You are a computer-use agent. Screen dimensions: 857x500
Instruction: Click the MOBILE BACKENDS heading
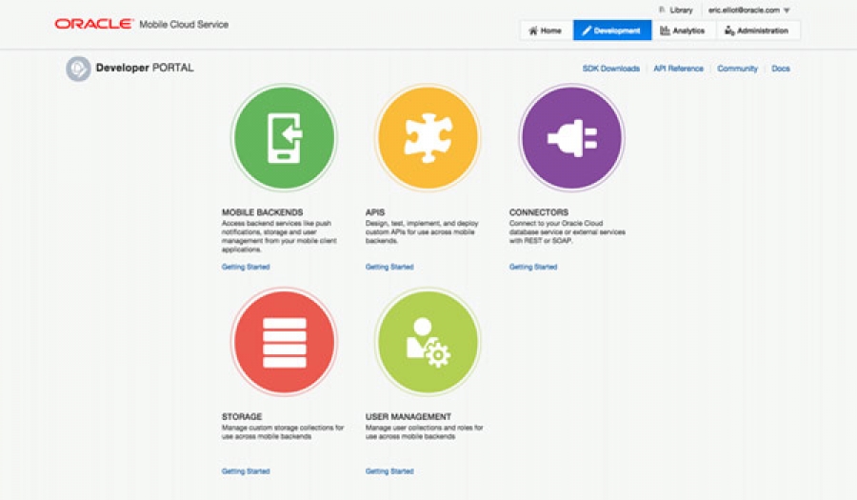tap(263, 212)
